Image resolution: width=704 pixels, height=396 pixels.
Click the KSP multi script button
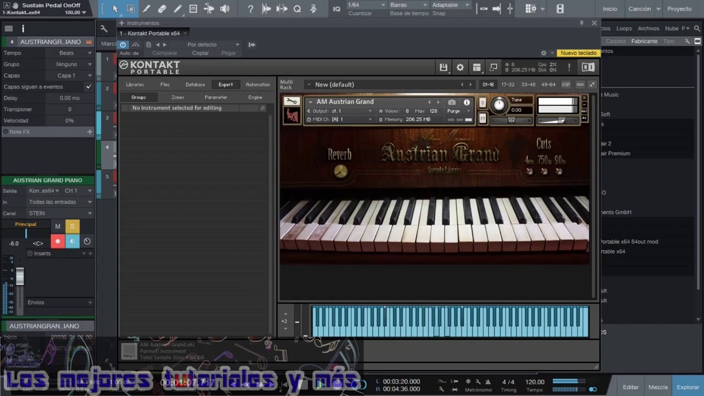click(566, 85)
